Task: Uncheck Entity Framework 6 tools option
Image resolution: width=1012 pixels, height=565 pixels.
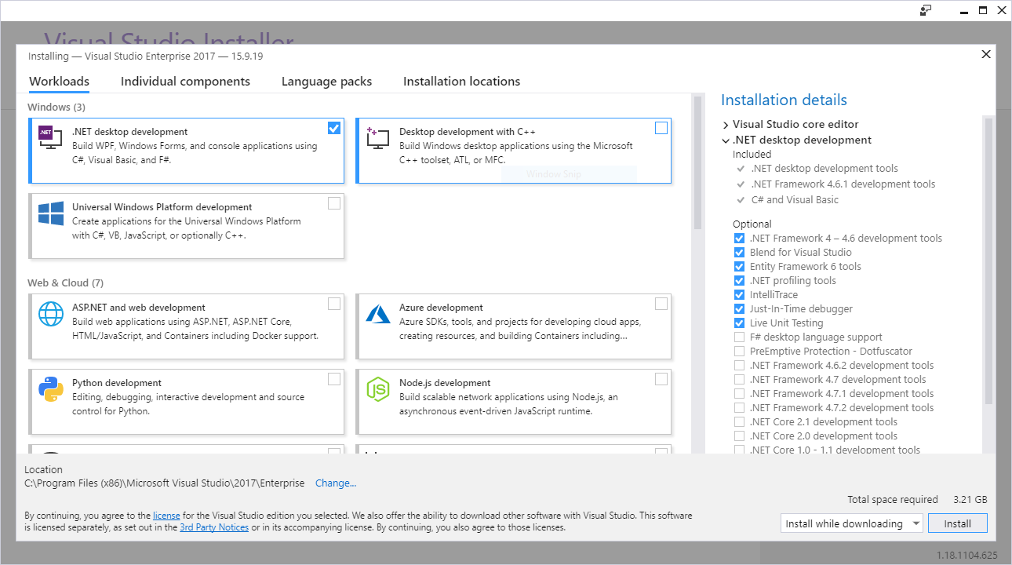Action: pos(739,267)
